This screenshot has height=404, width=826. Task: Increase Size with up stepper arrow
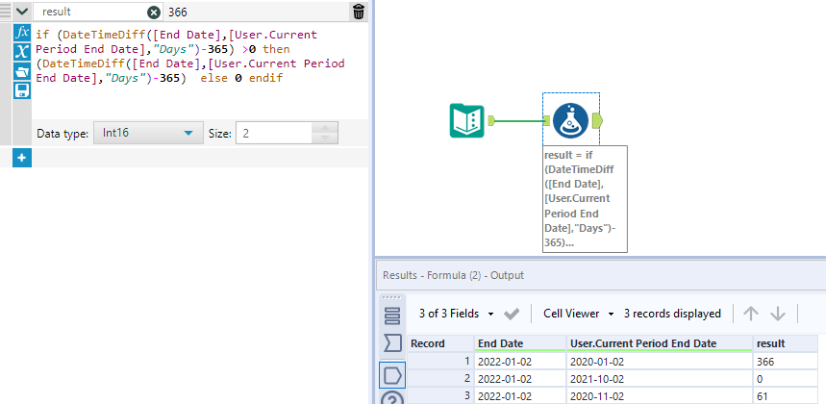[x=325, y=128]
